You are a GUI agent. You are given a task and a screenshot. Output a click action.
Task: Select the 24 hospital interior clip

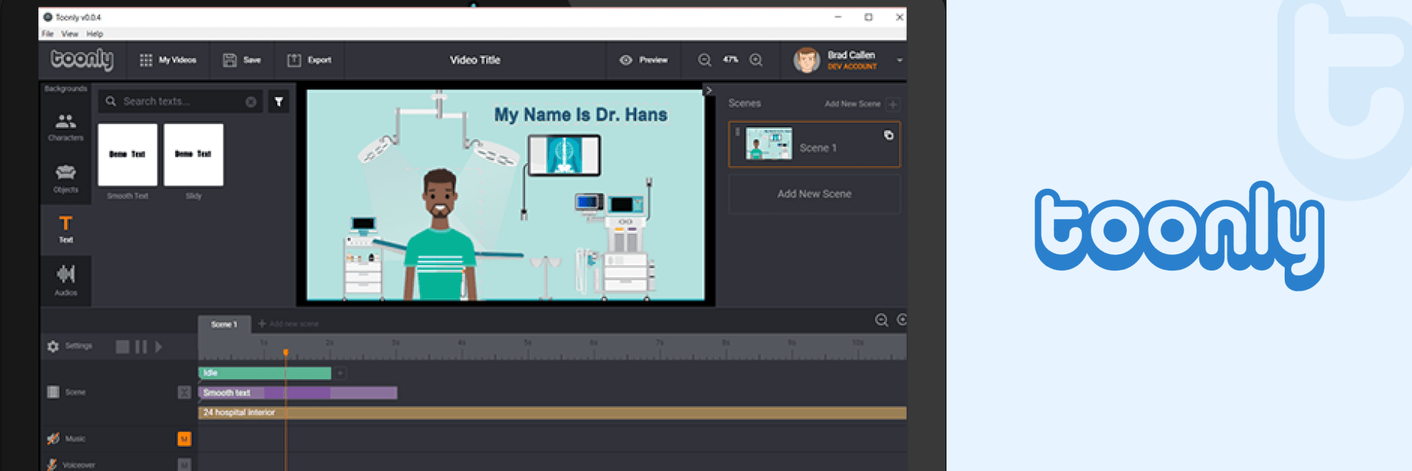click(552, 413)
